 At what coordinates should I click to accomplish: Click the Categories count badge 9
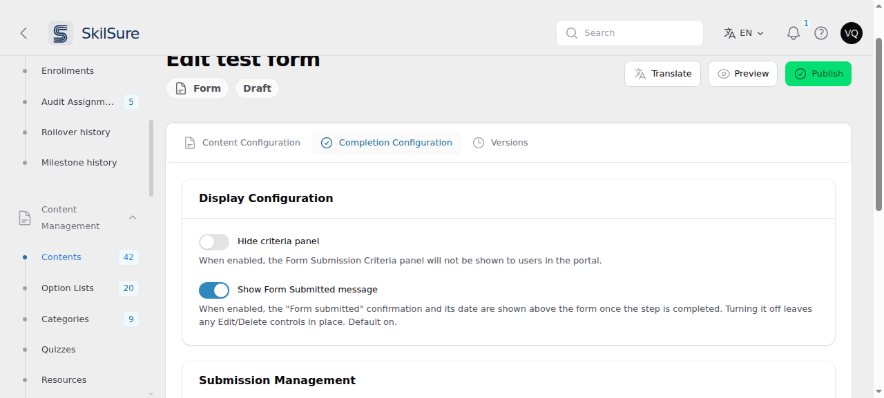131,319
